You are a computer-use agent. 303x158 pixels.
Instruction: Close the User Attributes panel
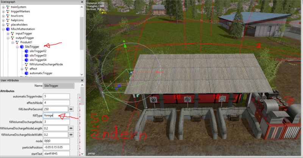pos(82,80)
